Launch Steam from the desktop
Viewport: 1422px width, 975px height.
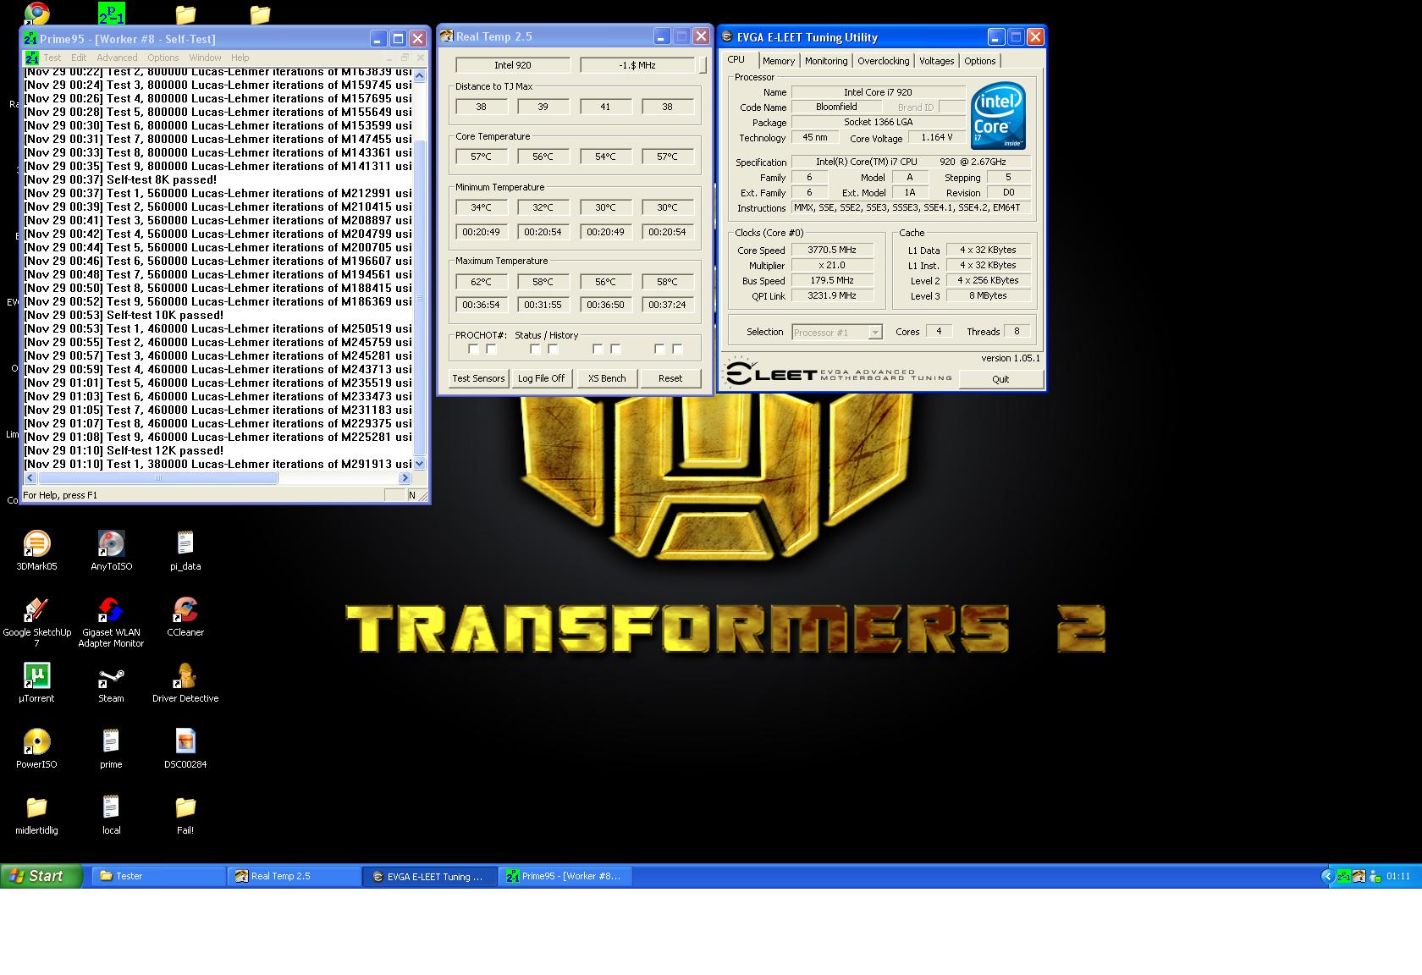[x=111, y=682]
